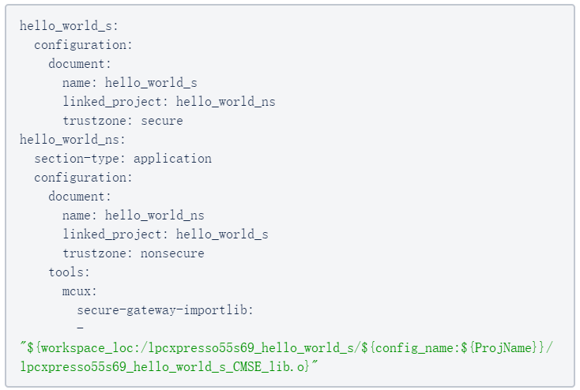Click the lone dash list marker
Screen dimensions: 580x390
coord(80,327)
